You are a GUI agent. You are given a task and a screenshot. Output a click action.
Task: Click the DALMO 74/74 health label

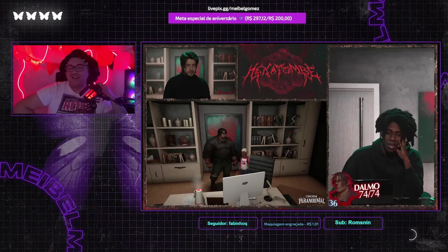tap(367, 191)
